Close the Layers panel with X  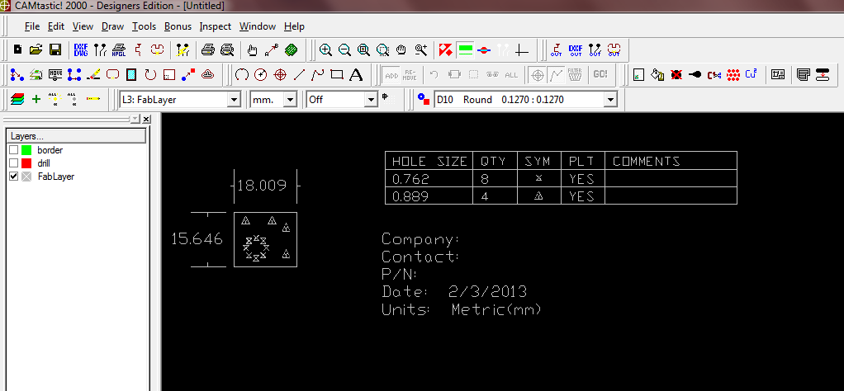[x=146, y=119]
